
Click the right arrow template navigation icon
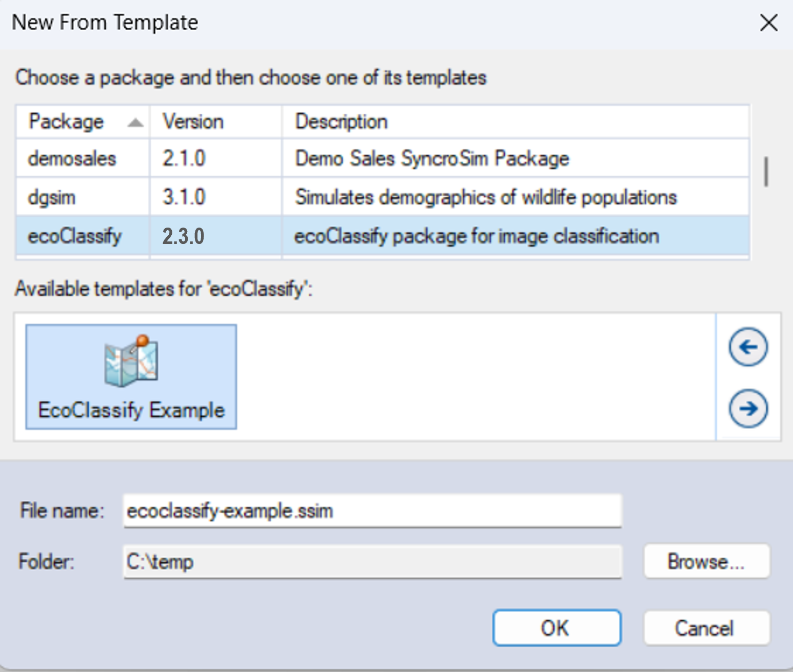pyautogui.click(x=748, y=409)
